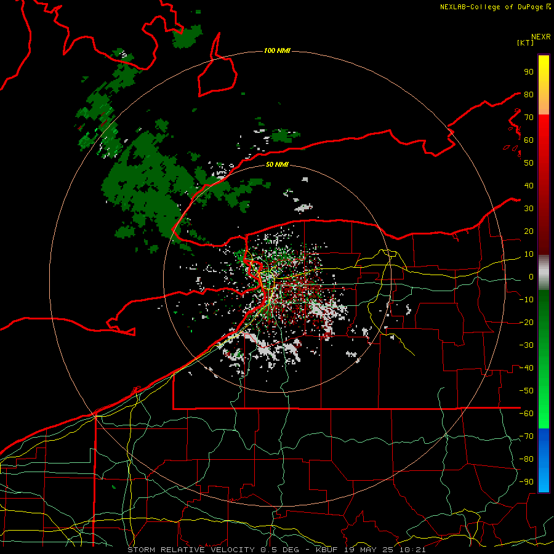Select the -30 scale label

(526, 345)
